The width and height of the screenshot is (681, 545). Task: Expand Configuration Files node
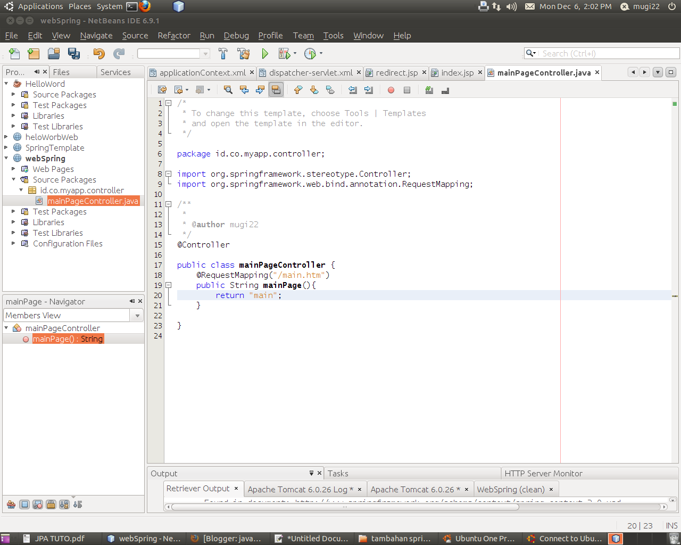(14, 243)
